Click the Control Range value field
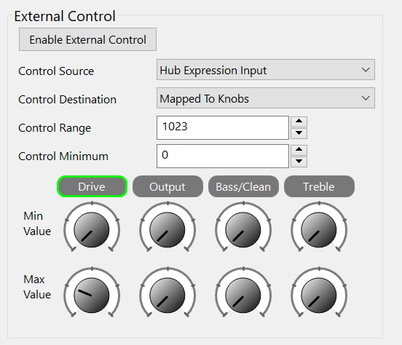Screen dimensions: 402x345 point(223,127)
